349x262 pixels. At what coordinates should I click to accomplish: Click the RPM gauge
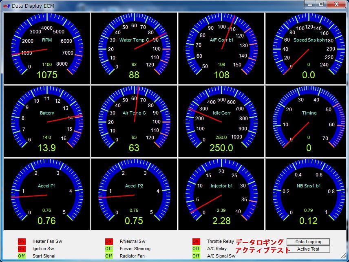tap(47, 48)
